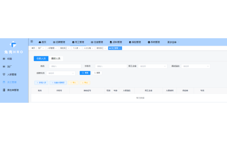Click the HRO logo in sidebar

point(13,44)
